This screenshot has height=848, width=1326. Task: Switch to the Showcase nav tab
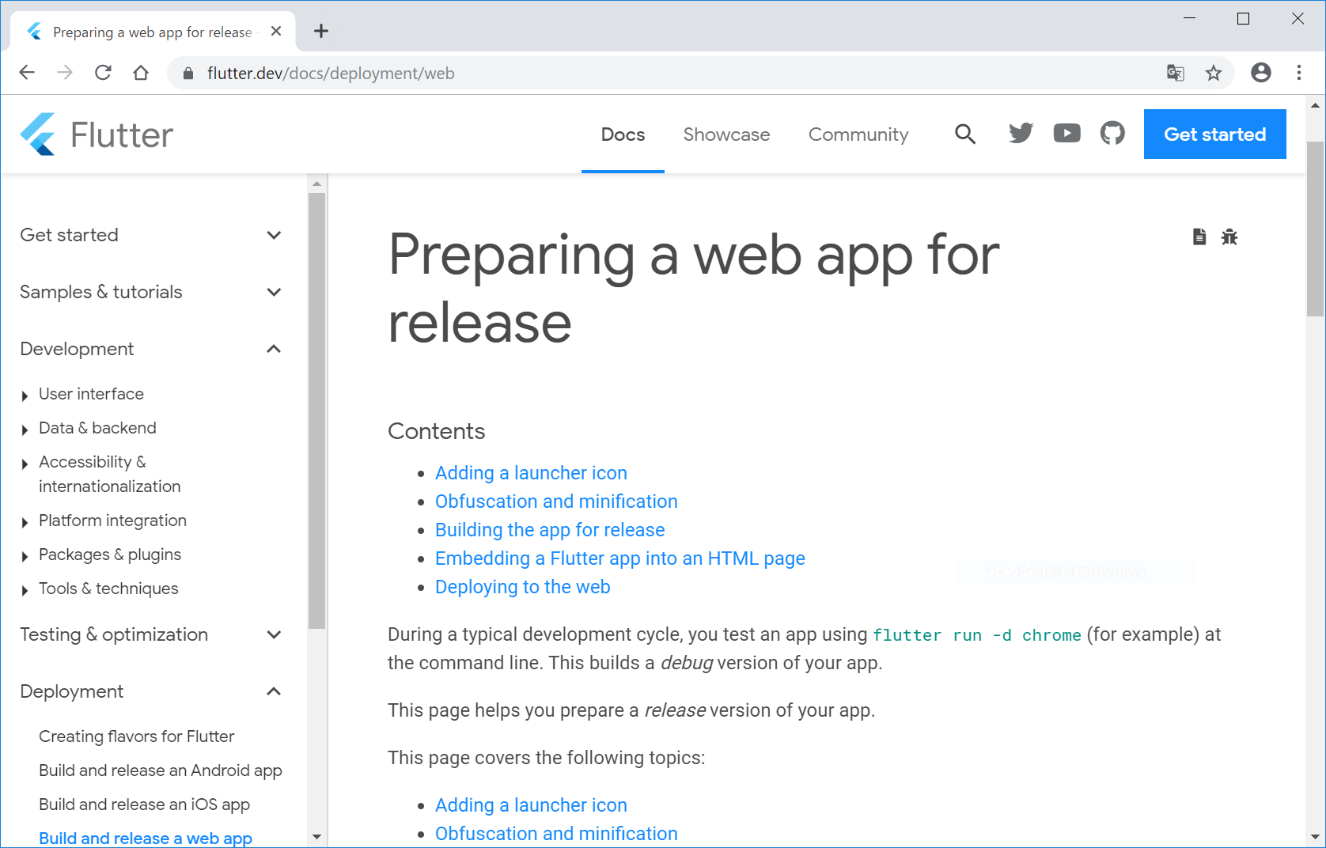tap(726, 134)
